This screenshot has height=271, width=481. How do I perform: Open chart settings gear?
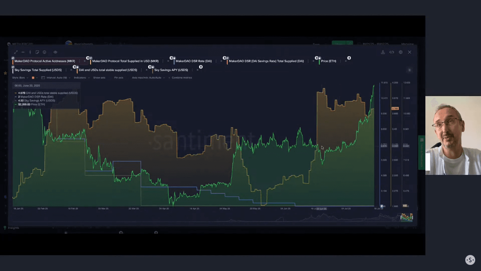[x=401, y=52]
